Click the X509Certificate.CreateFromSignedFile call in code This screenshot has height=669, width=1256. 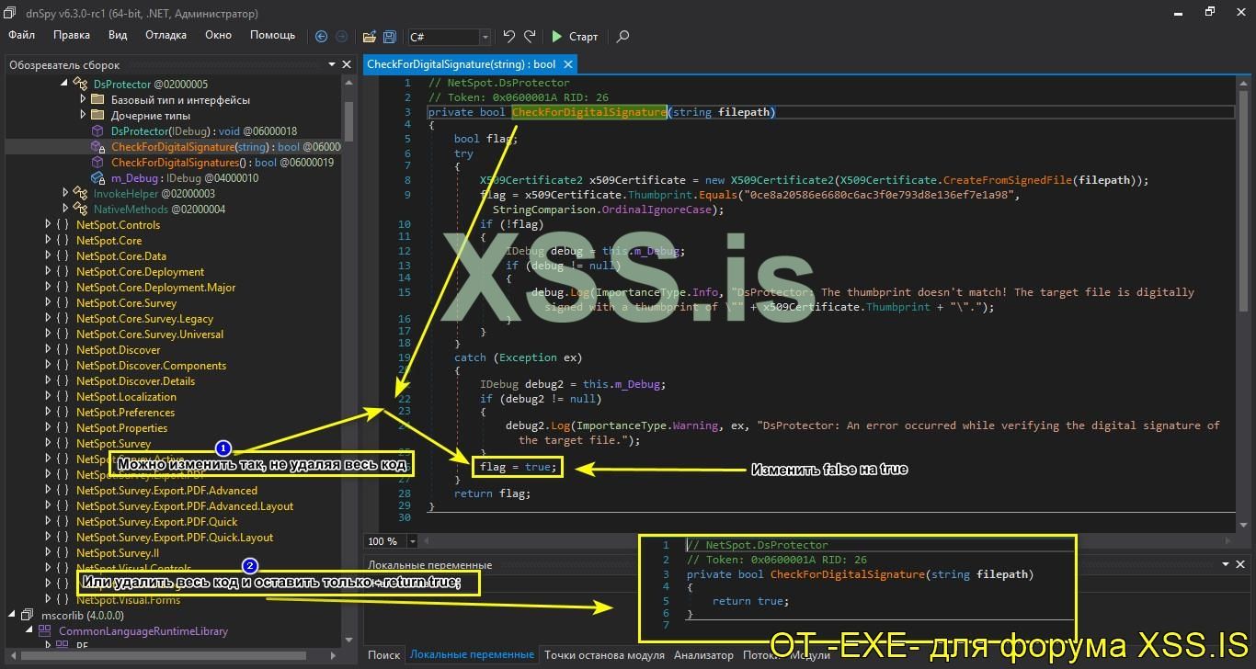(x=956, y=180)
